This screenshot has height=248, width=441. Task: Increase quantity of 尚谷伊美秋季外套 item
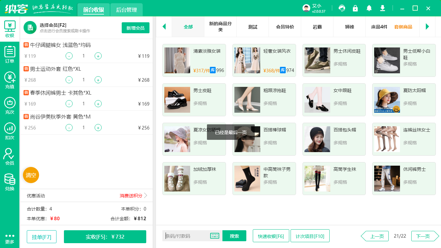pyautogui.click(x=98, y=128)
